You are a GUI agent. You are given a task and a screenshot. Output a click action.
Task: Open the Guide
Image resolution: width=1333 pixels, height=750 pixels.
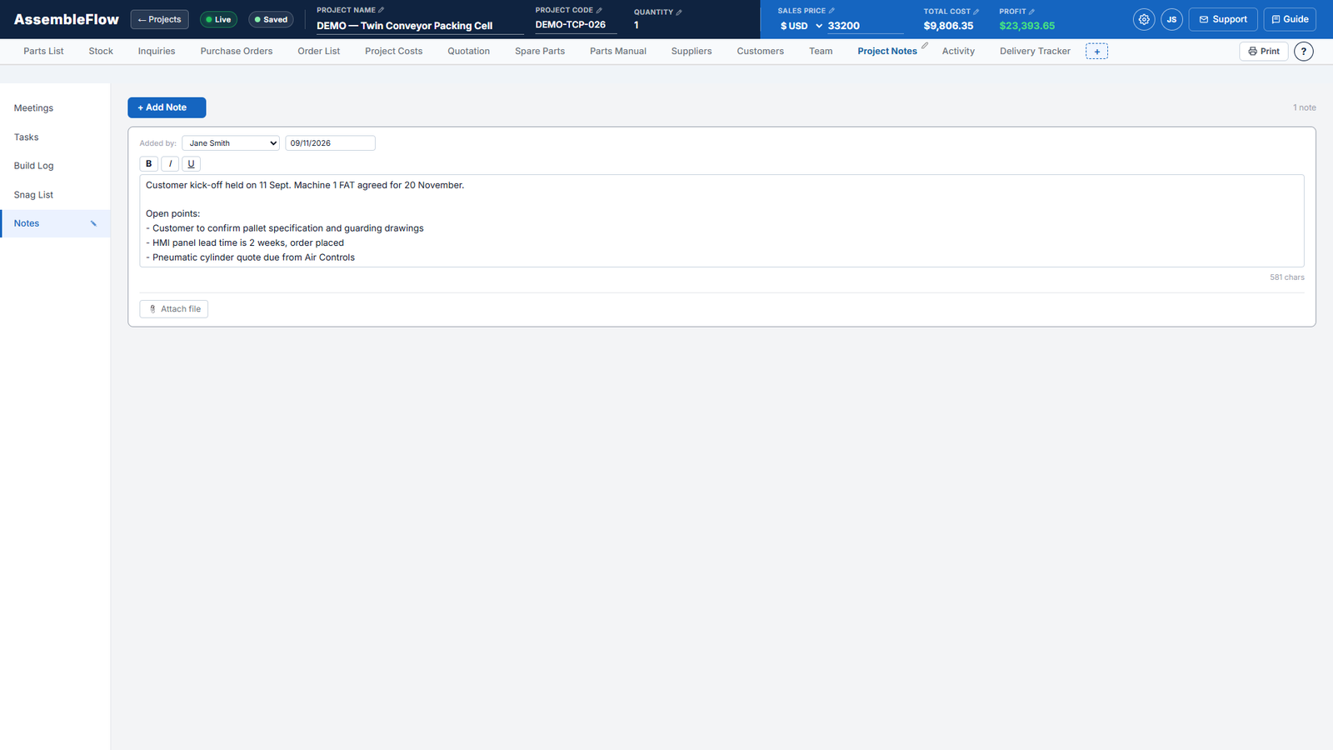pyautogui.click(x=1290, y=19)
